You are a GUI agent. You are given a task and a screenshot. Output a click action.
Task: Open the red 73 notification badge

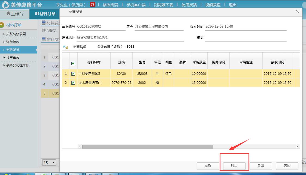pyautogui.click(x=93, y=4)
